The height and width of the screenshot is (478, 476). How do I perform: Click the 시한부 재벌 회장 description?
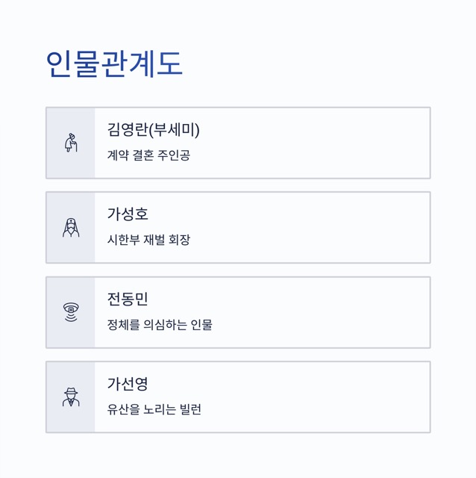coord(148,240)
